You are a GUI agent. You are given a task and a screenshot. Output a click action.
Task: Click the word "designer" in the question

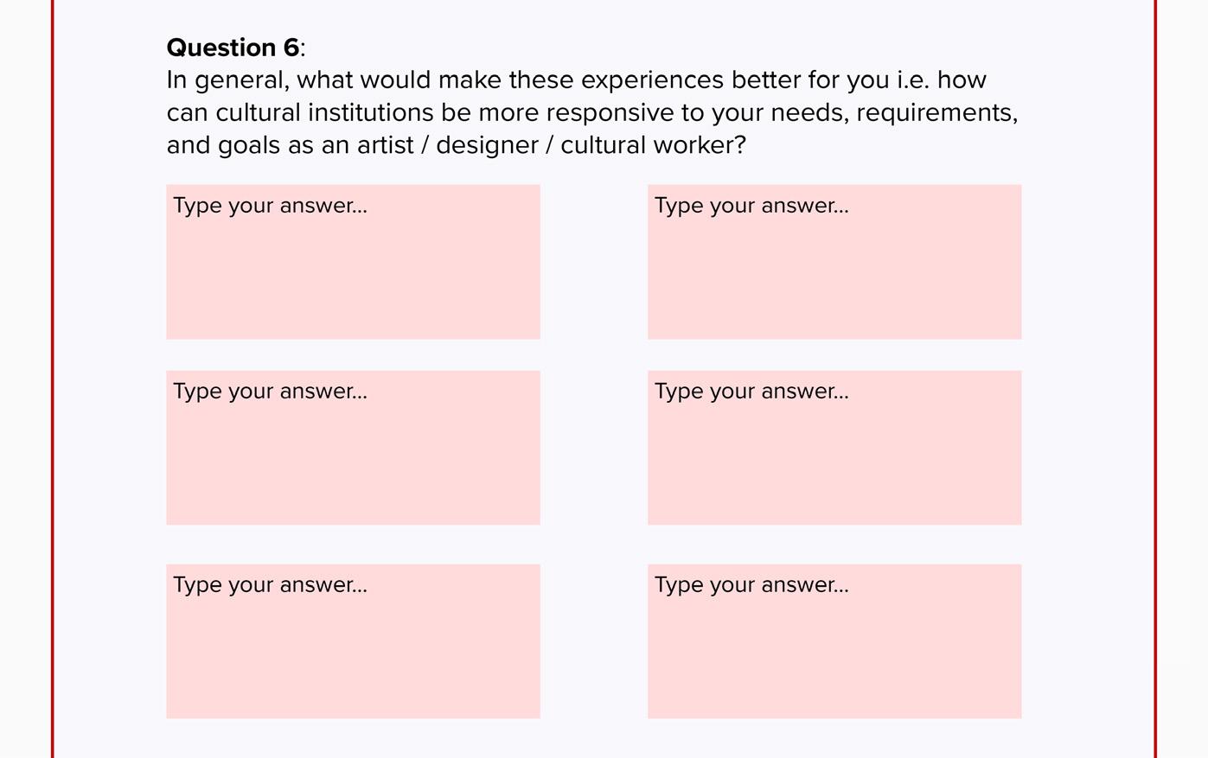tap(487, 145)
